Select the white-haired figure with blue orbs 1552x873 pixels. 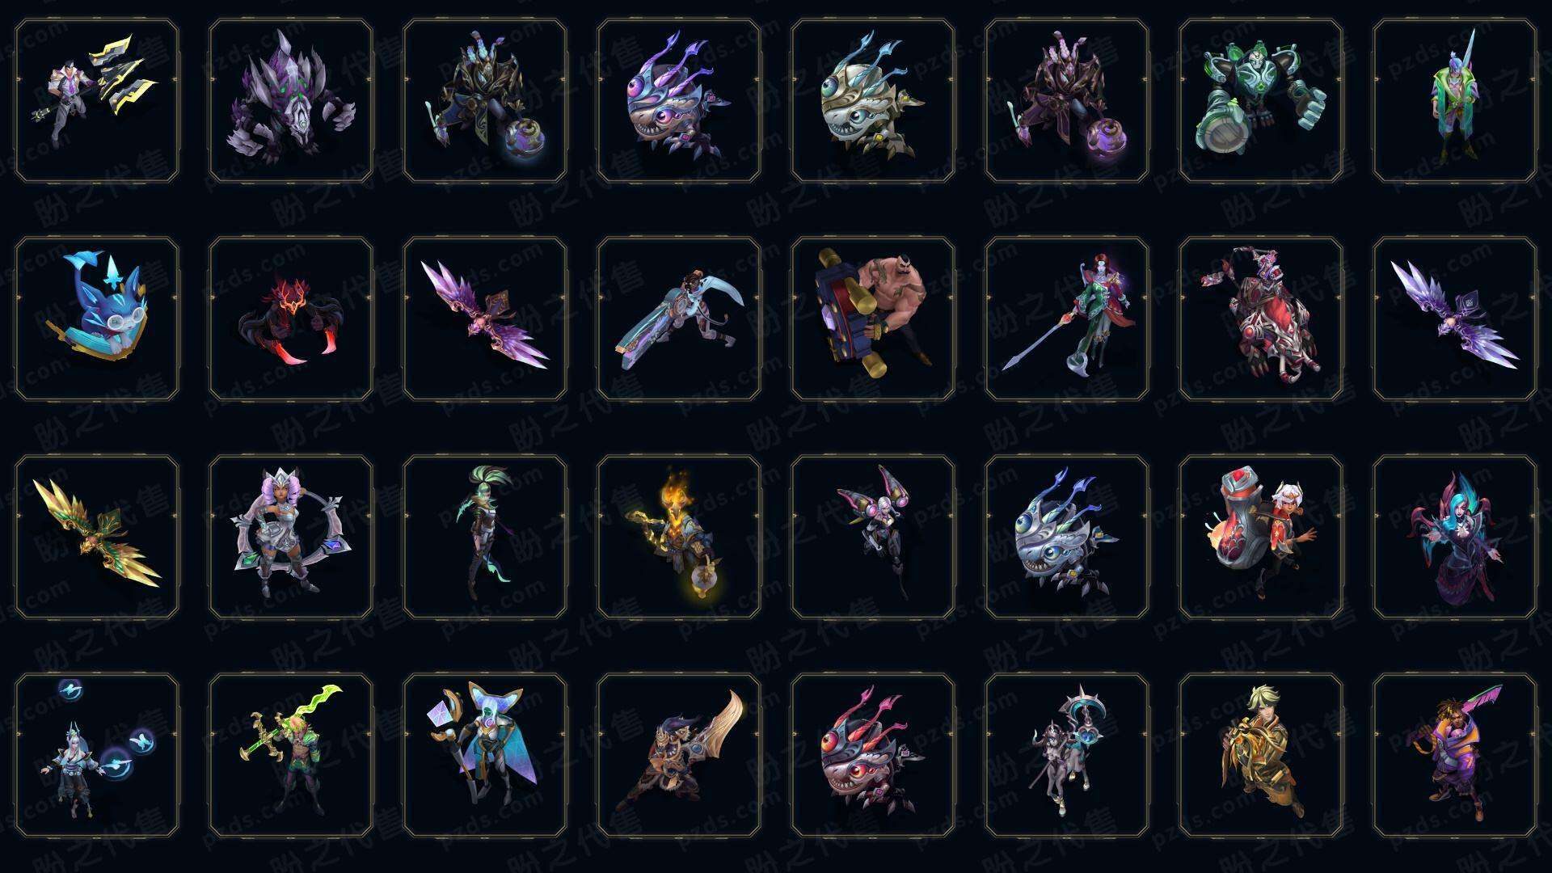[97, 755]
